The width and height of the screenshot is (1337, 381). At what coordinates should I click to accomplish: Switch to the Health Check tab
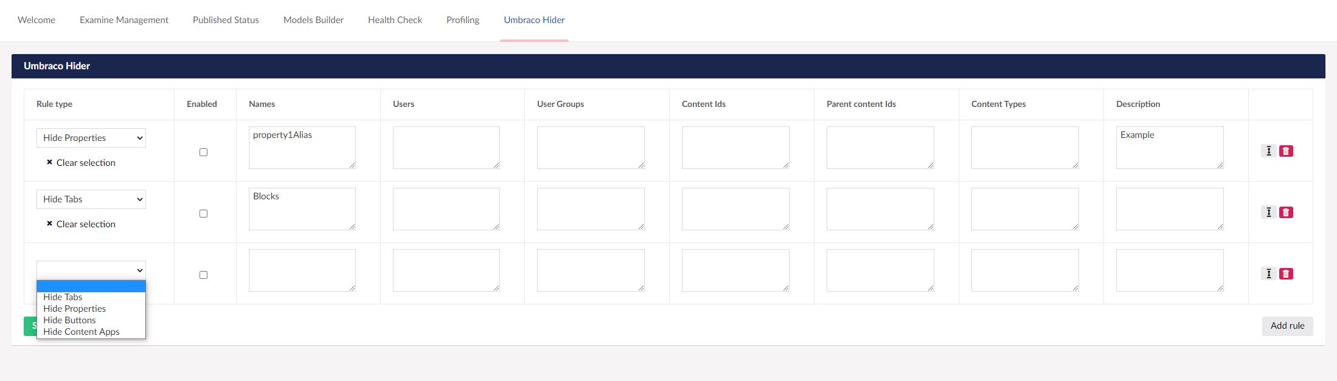(395, 20)
